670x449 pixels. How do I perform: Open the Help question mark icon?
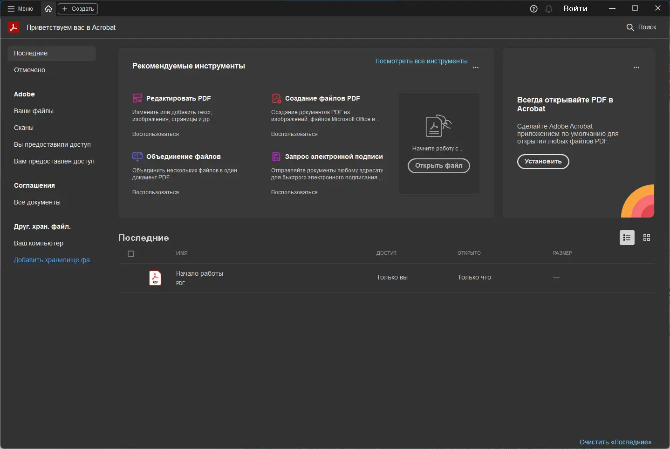coord(534,9)
